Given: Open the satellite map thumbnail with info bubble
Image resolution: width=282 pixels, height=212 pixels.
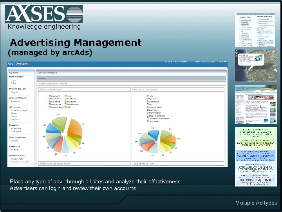Looking at the screenshot, I should (x=256, y=66).
